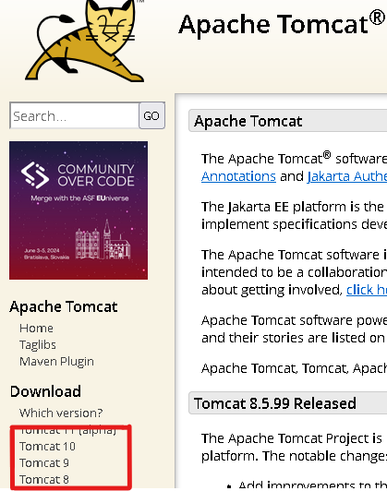
Task: Open the Maven Plugin sidebar link
Action: point(56,362)
